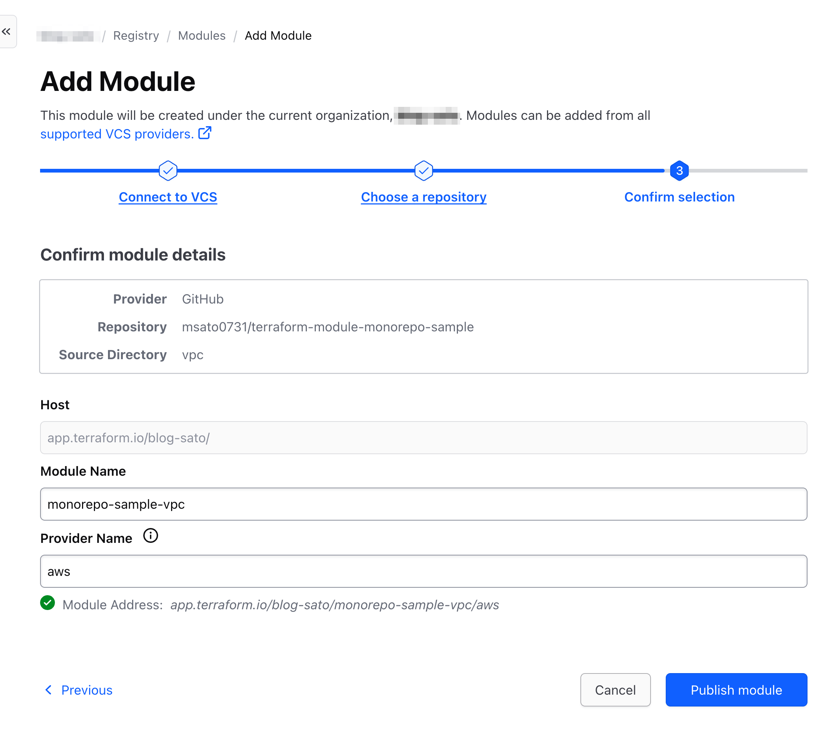The width and height of the screenshot is (832, 754).
Task: Click the checkmark icon above Connect to VCS
Action: point(168,170)
